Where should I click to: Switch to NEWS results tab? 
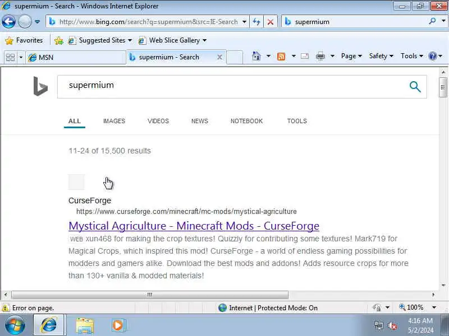pyautogui.click(x=200, y=121)
